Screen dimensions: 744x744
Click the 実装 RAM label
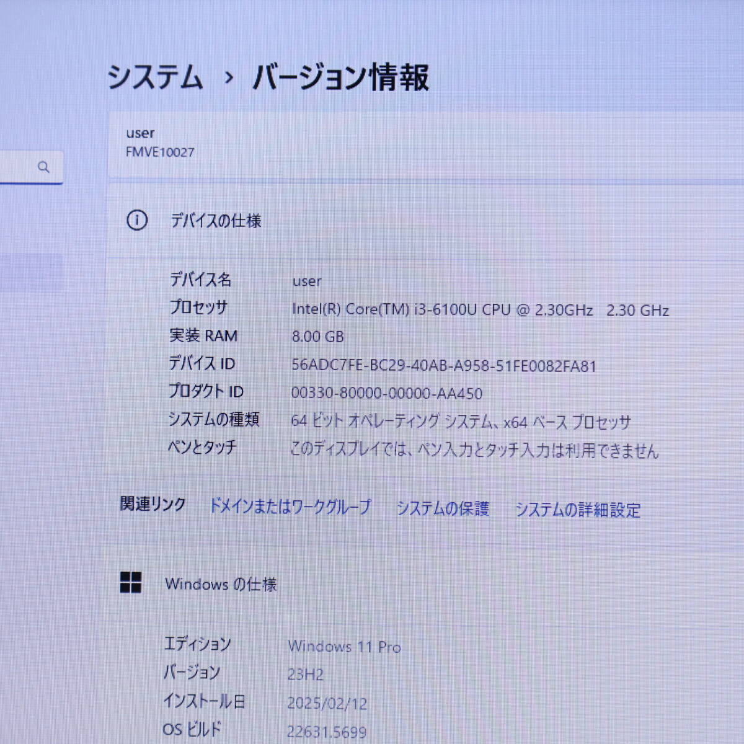tap(203, 335)
